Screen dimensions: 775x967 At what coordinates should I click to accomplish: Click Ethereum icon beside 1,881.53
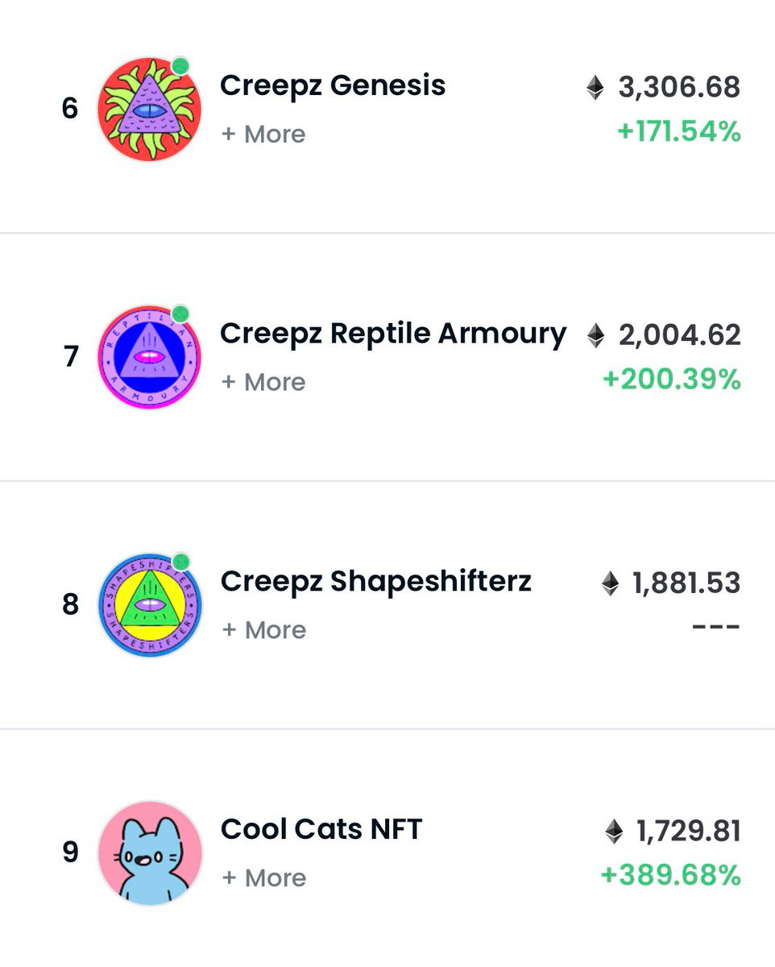click(x=611, y=583)
